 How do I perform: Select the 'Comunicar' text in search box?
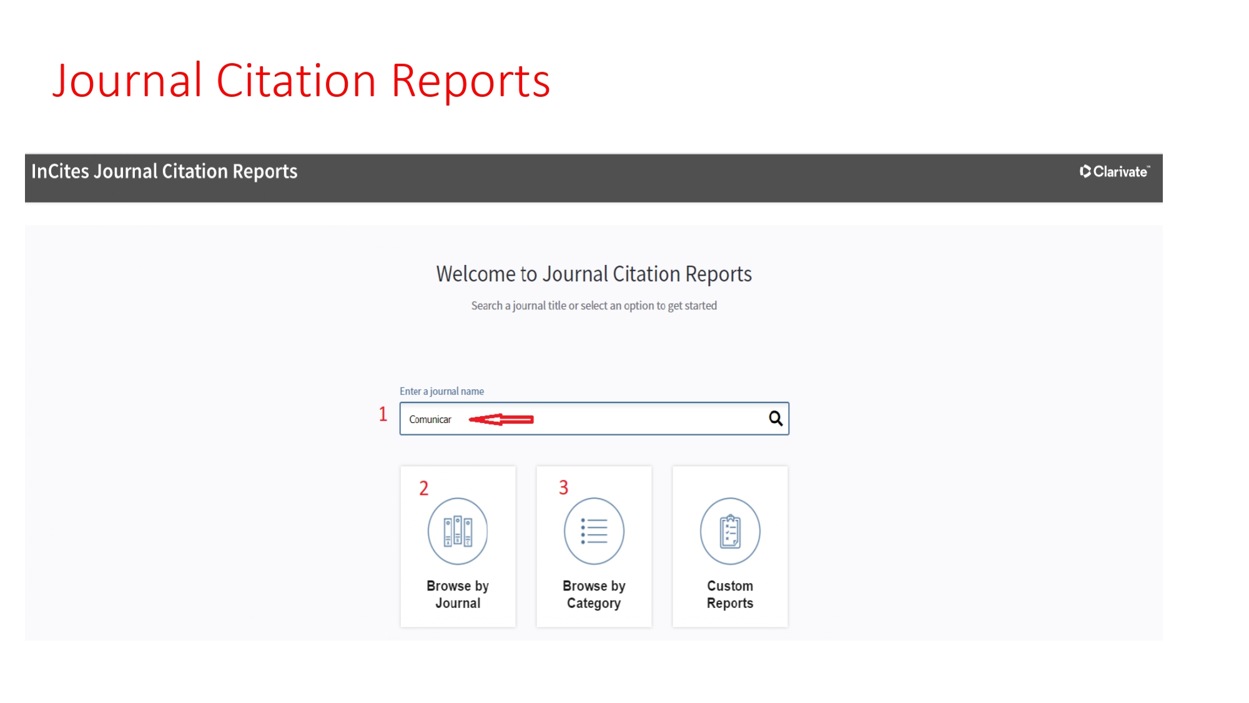click(x=430, y=419)
